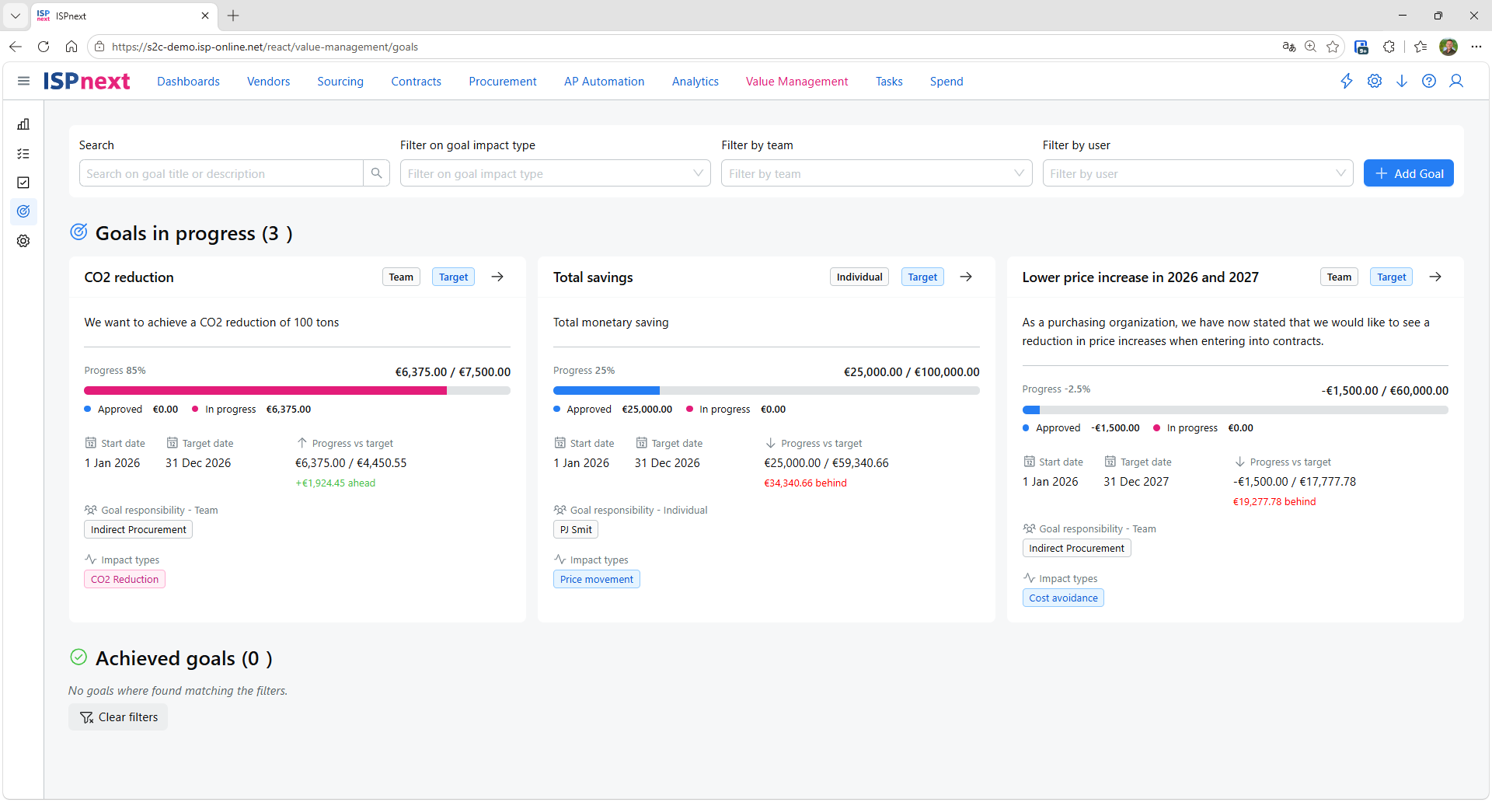The width and height of the screenshot is (1492, 802).
Task: Open the help question mark icon
Action: pyautogui.click(x=1429, y=81)
